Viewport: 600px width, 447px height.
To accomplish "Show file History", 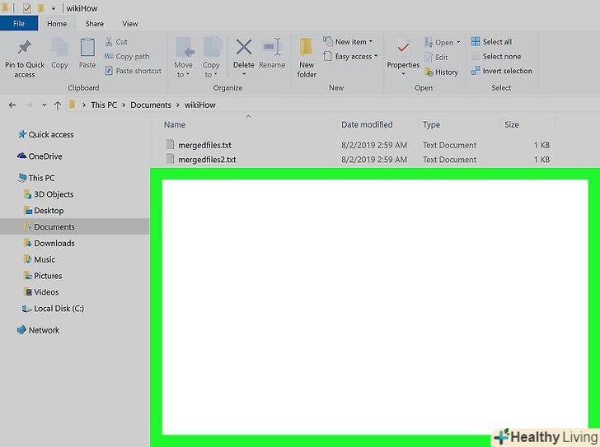I will (442, 72).
